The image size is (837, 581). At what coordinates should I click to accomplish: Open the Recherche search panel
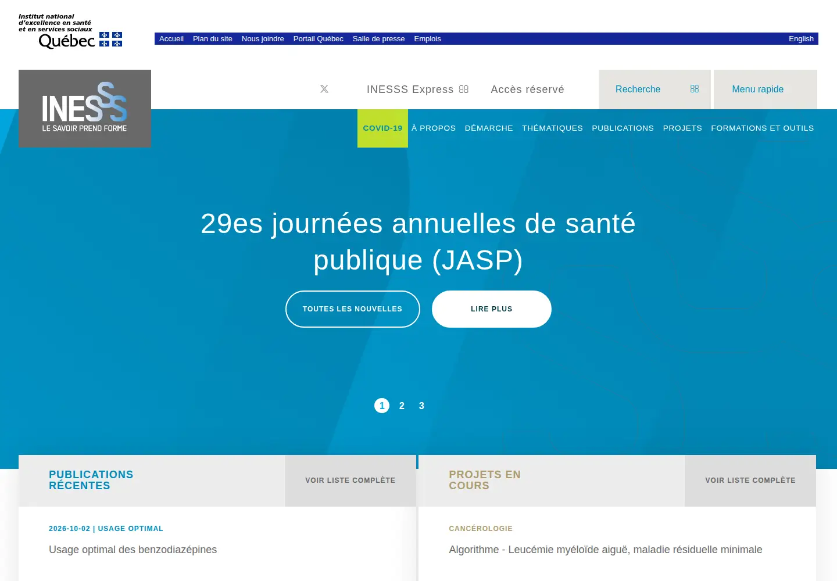click(x=654, y=89)
